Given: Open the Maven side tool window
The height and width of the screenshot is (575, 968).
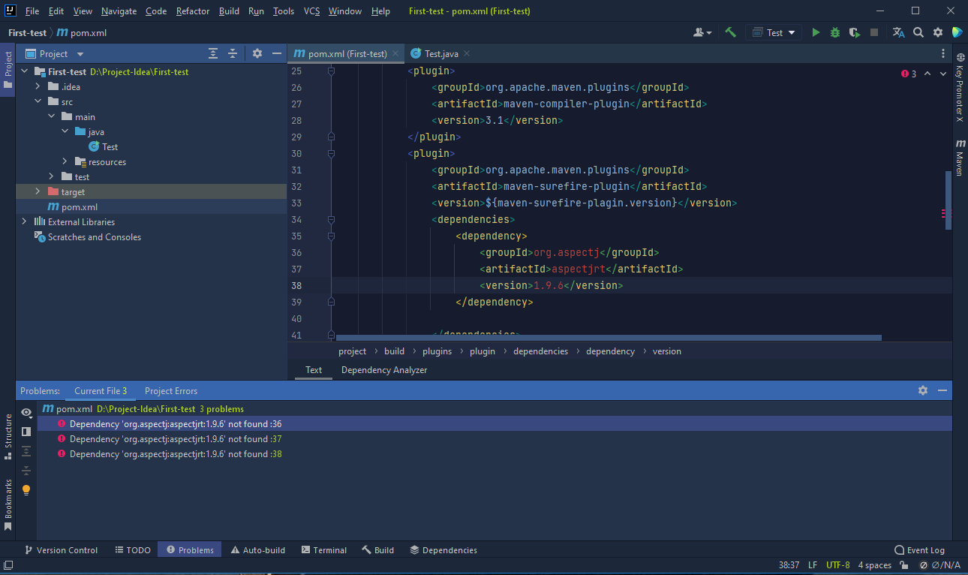Looking at the screenshot, I should click(x=959, y=158).
